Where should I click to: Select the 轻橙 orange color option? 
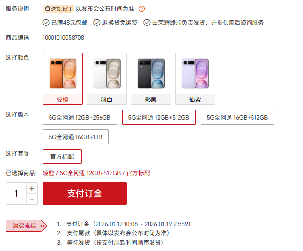pos(63,79)
